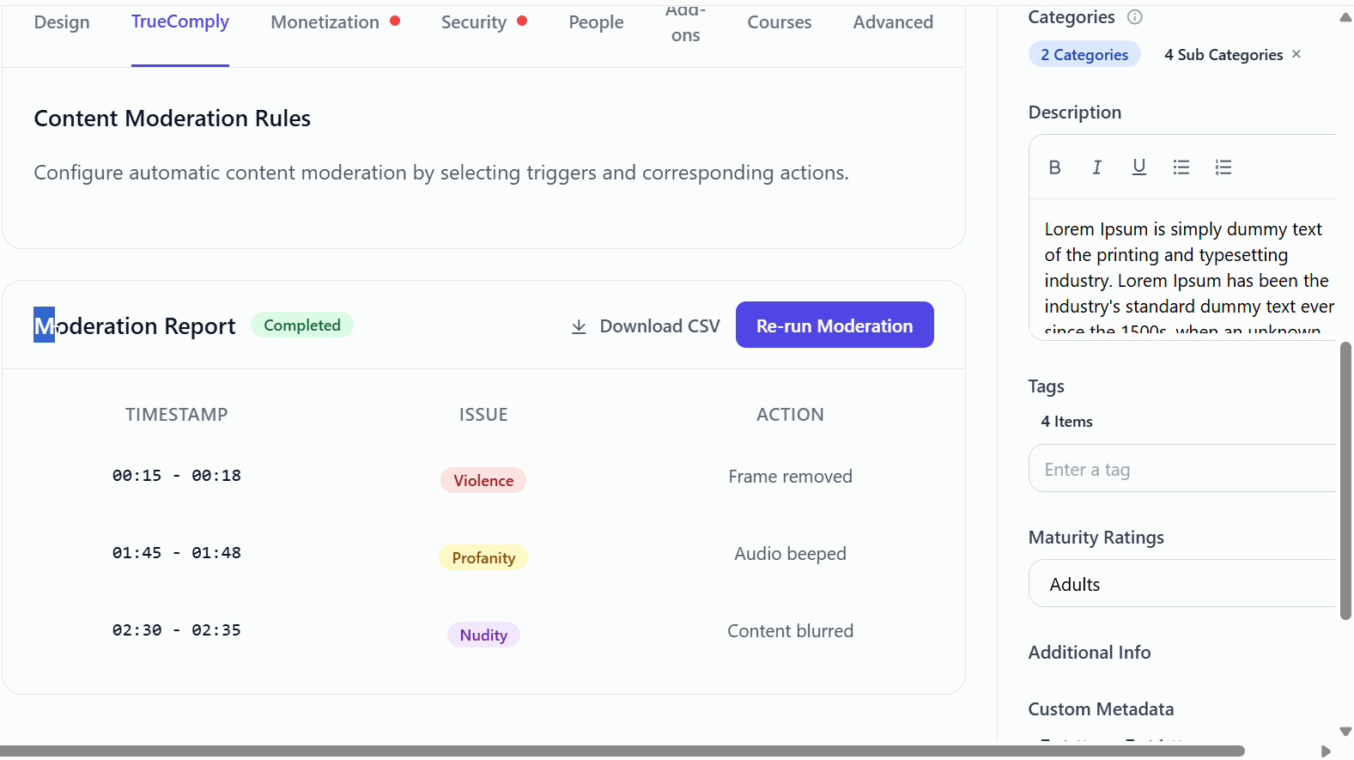Viewport: 1354px width, 760px height.
Task: Click the Download CSV icon
Action: [580, 326]
